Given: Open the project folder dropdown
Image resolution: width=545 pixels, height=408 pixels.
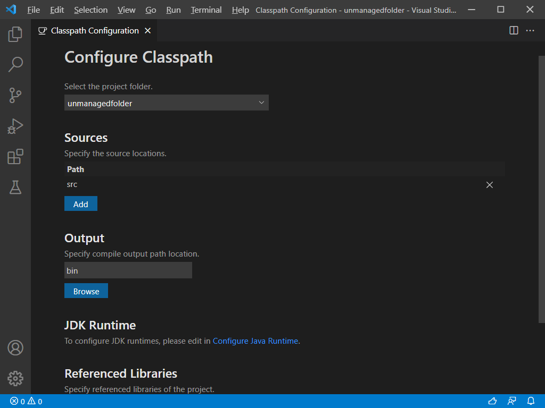Looking at the screenshot, I should point(261,103).
